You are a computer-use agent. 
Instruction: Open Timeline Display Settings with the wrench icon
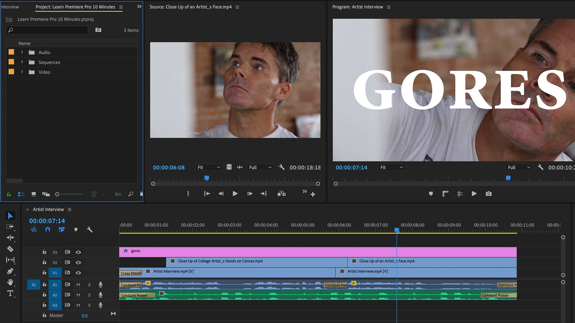(x=90, y=229)
